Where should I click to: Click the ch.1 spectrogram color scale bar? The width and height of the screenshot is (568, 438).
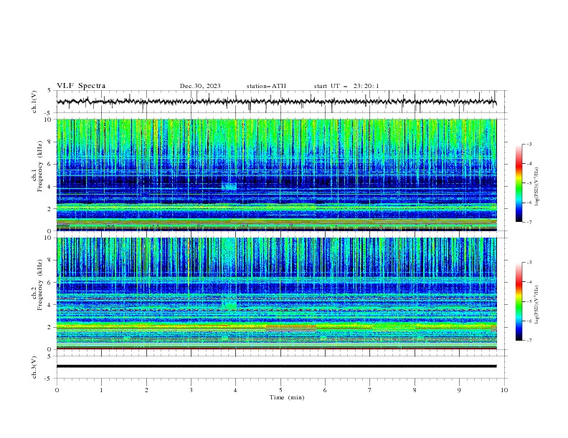[519, 183]
